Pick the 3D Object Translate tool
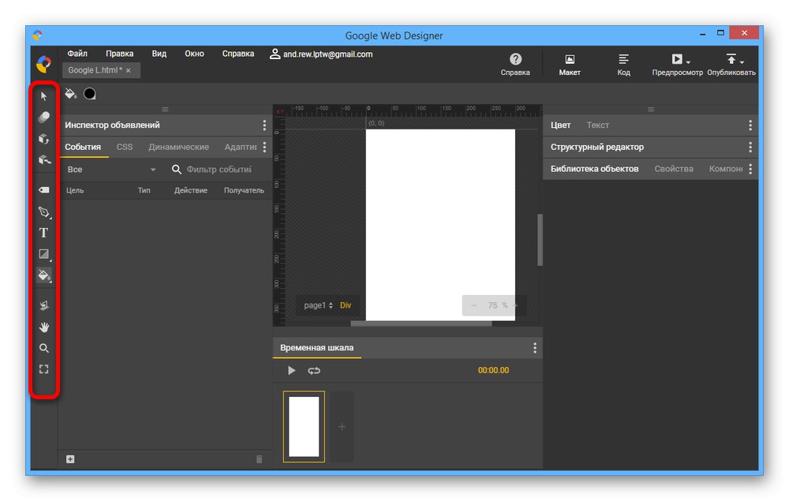Screen dimensions: 789x501 tap(44, 160)
